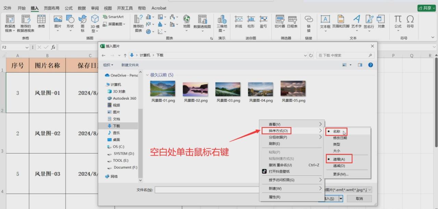Insert a Link from ribbon
This screenshot has height=209, width=438.
[309, 24]
